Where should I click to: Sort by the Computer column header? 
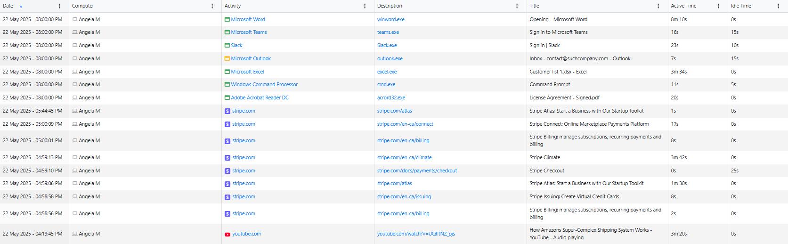[x=83, y=6]
